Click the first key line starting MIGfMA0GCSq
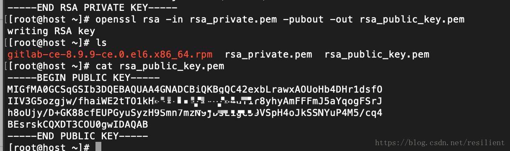 [x=195, y=89]
